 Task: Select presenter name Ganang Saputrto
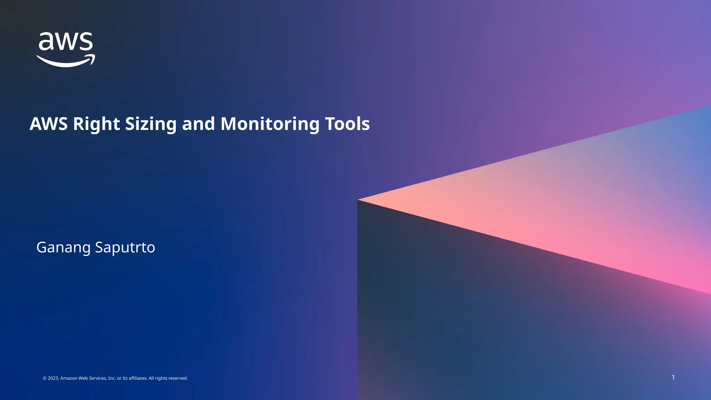tap(96, 248)
